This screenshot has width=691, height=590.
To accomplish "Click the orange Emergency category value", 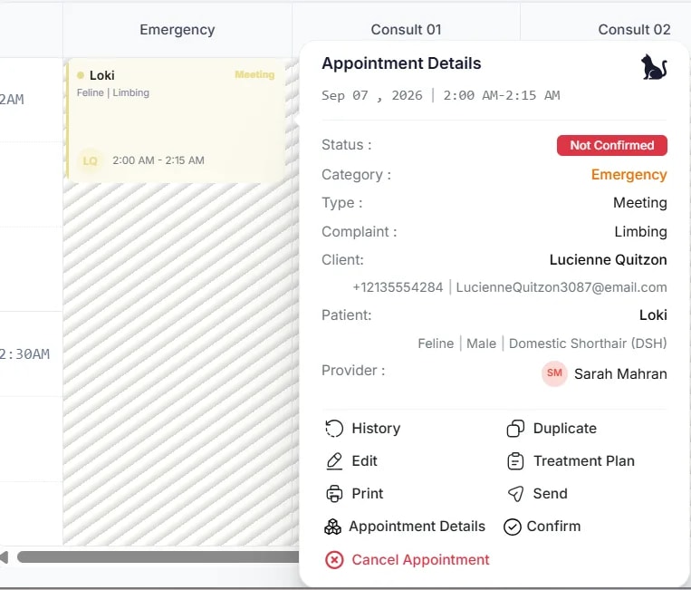I will click(x=629, y=175).
